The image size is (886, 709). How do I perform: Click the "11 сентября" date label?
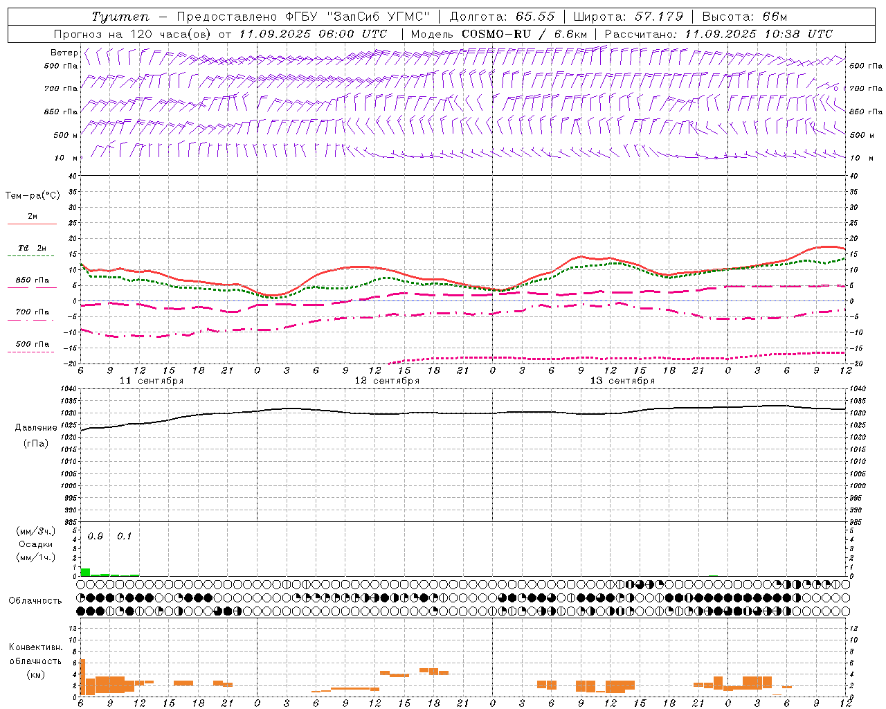point(152,381)
